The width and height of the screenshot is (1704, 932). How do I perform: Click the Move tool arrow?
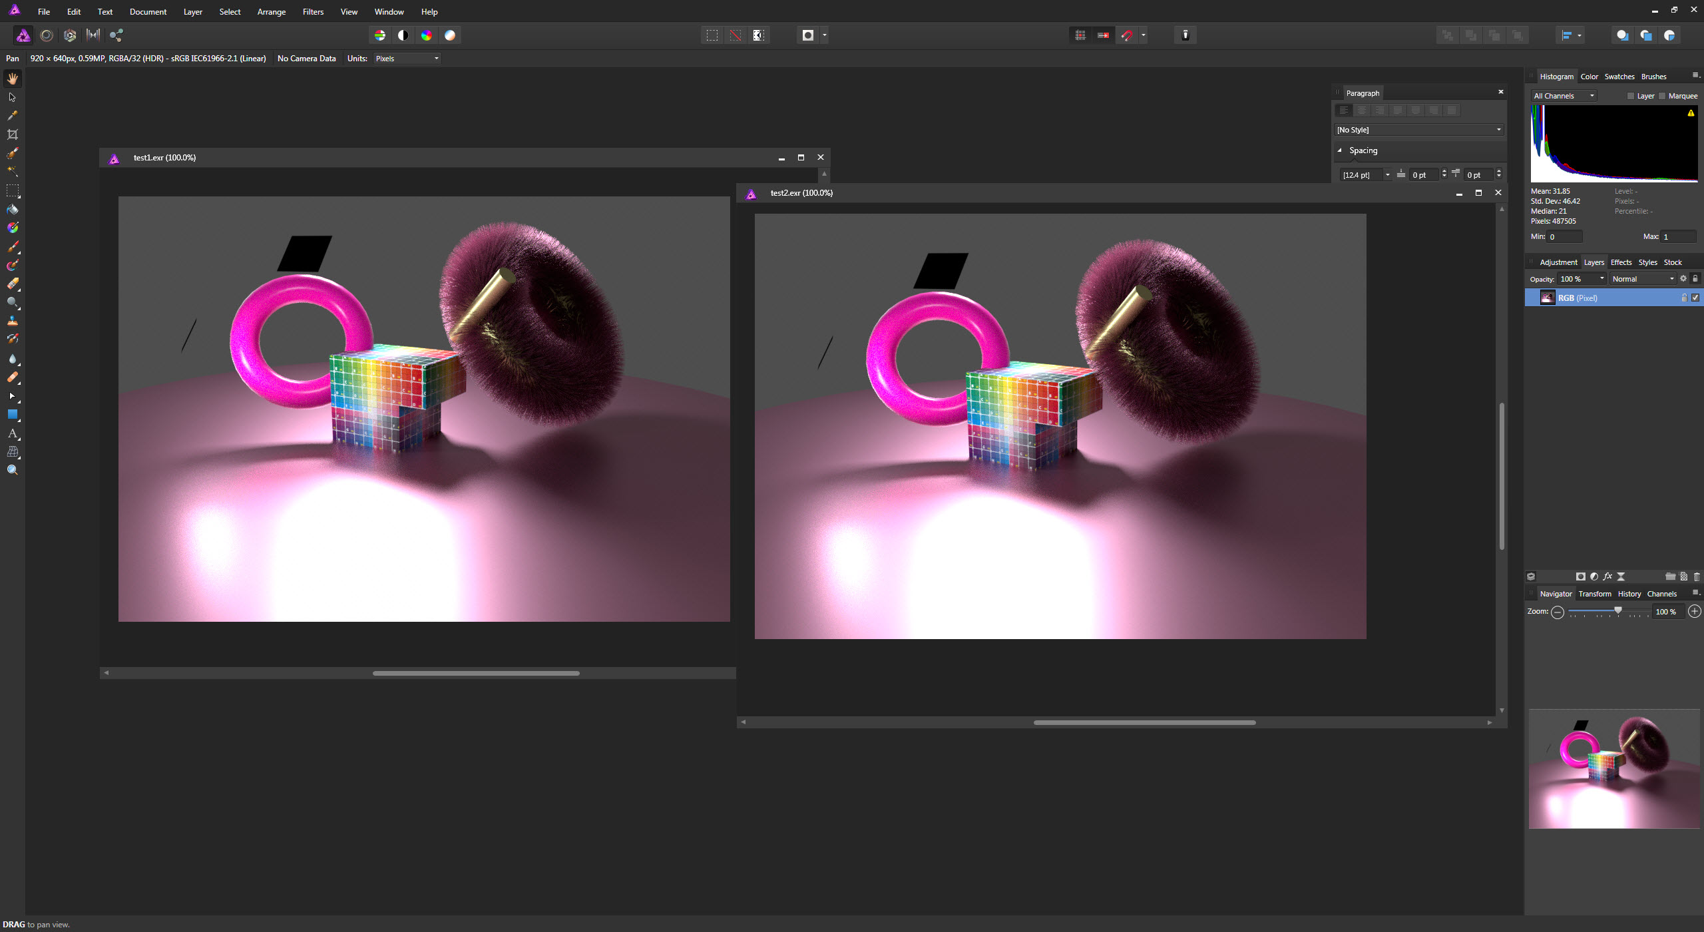click(13, 97)
